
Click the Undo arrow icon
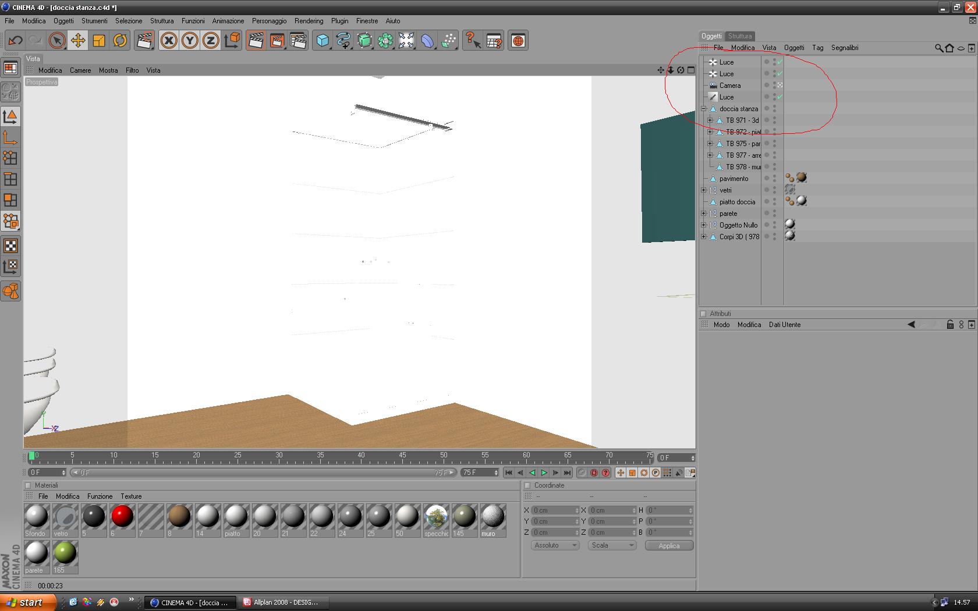15,41
